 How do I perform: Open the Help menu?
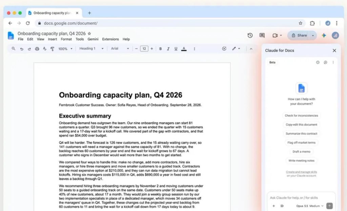pos(126,39)
